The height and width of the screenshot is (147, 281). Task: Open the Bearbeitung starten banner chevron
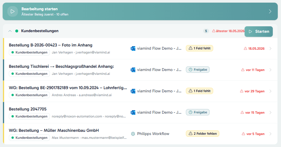click(x=270, y=11)
